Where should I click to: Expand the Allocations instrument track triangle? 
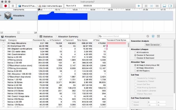pyautogui.click(x=1, y=15)
